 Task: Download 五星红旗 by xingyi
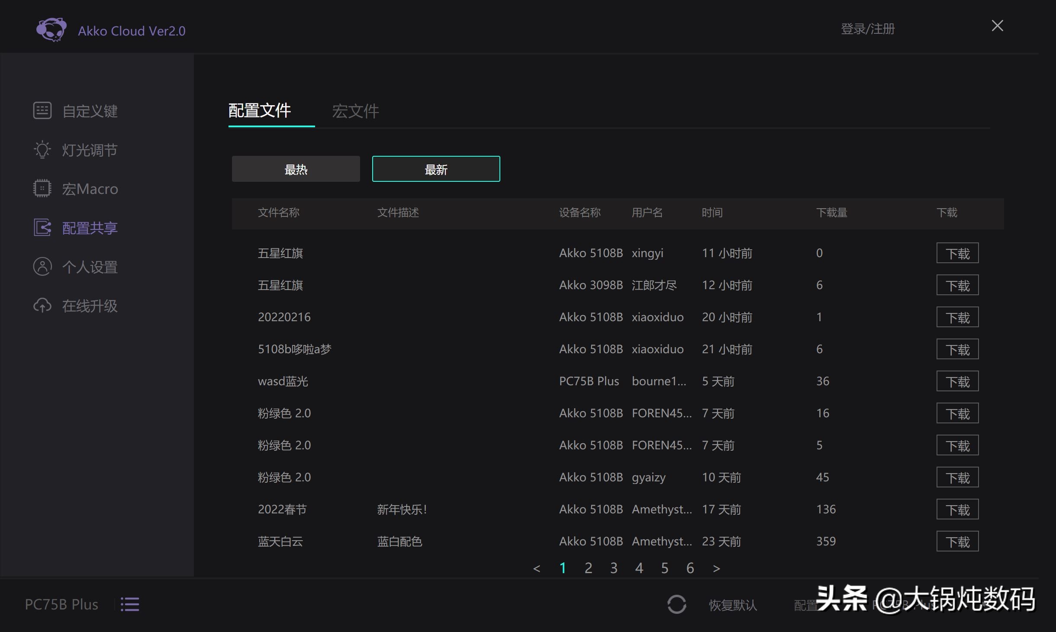click(957, 253)
